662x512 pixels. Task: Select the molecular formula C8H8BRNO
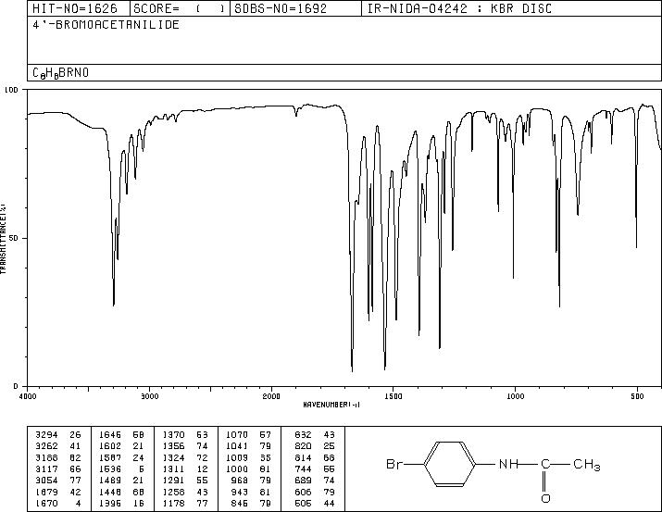[61, 72]
